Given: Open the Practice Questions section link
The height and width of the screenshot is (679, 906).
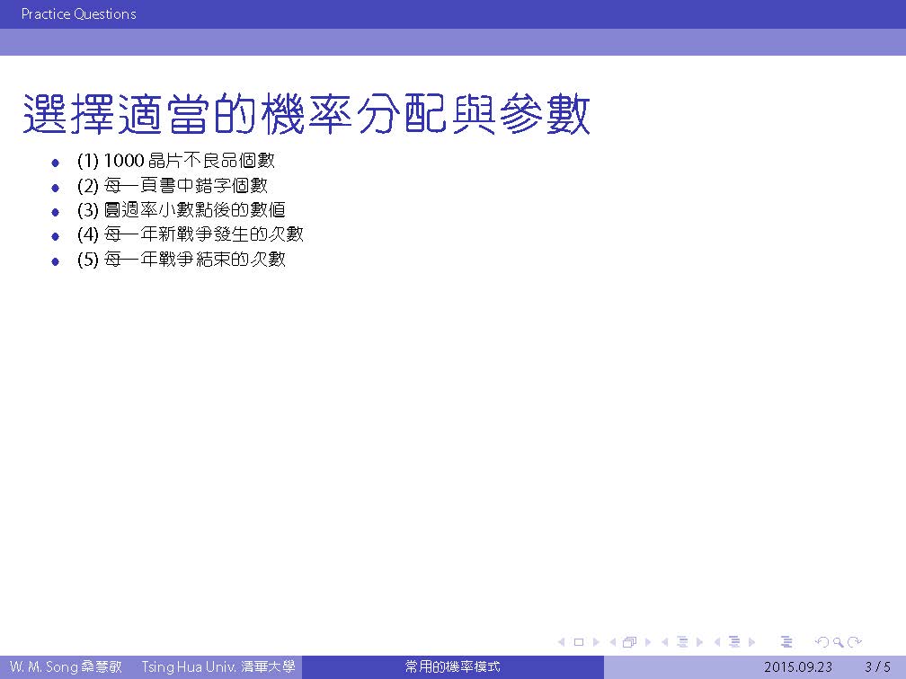Looking at the screenshot, I should (x=79, y=14).
